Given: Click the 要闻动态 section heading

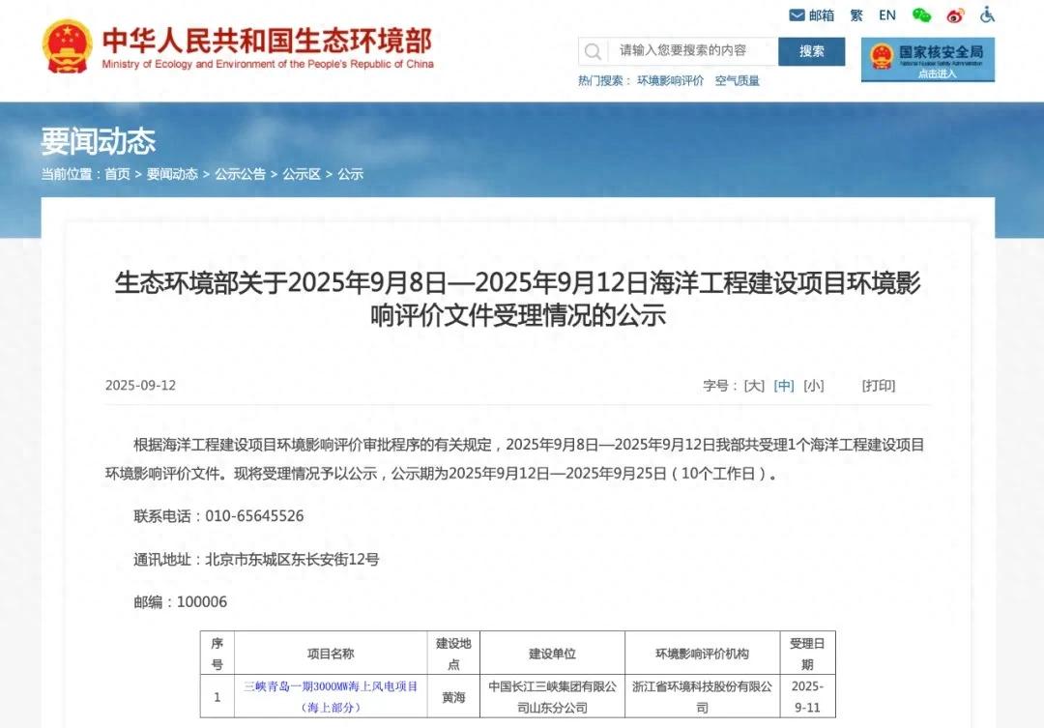Looking at the screenshot, I should point(98,140).
